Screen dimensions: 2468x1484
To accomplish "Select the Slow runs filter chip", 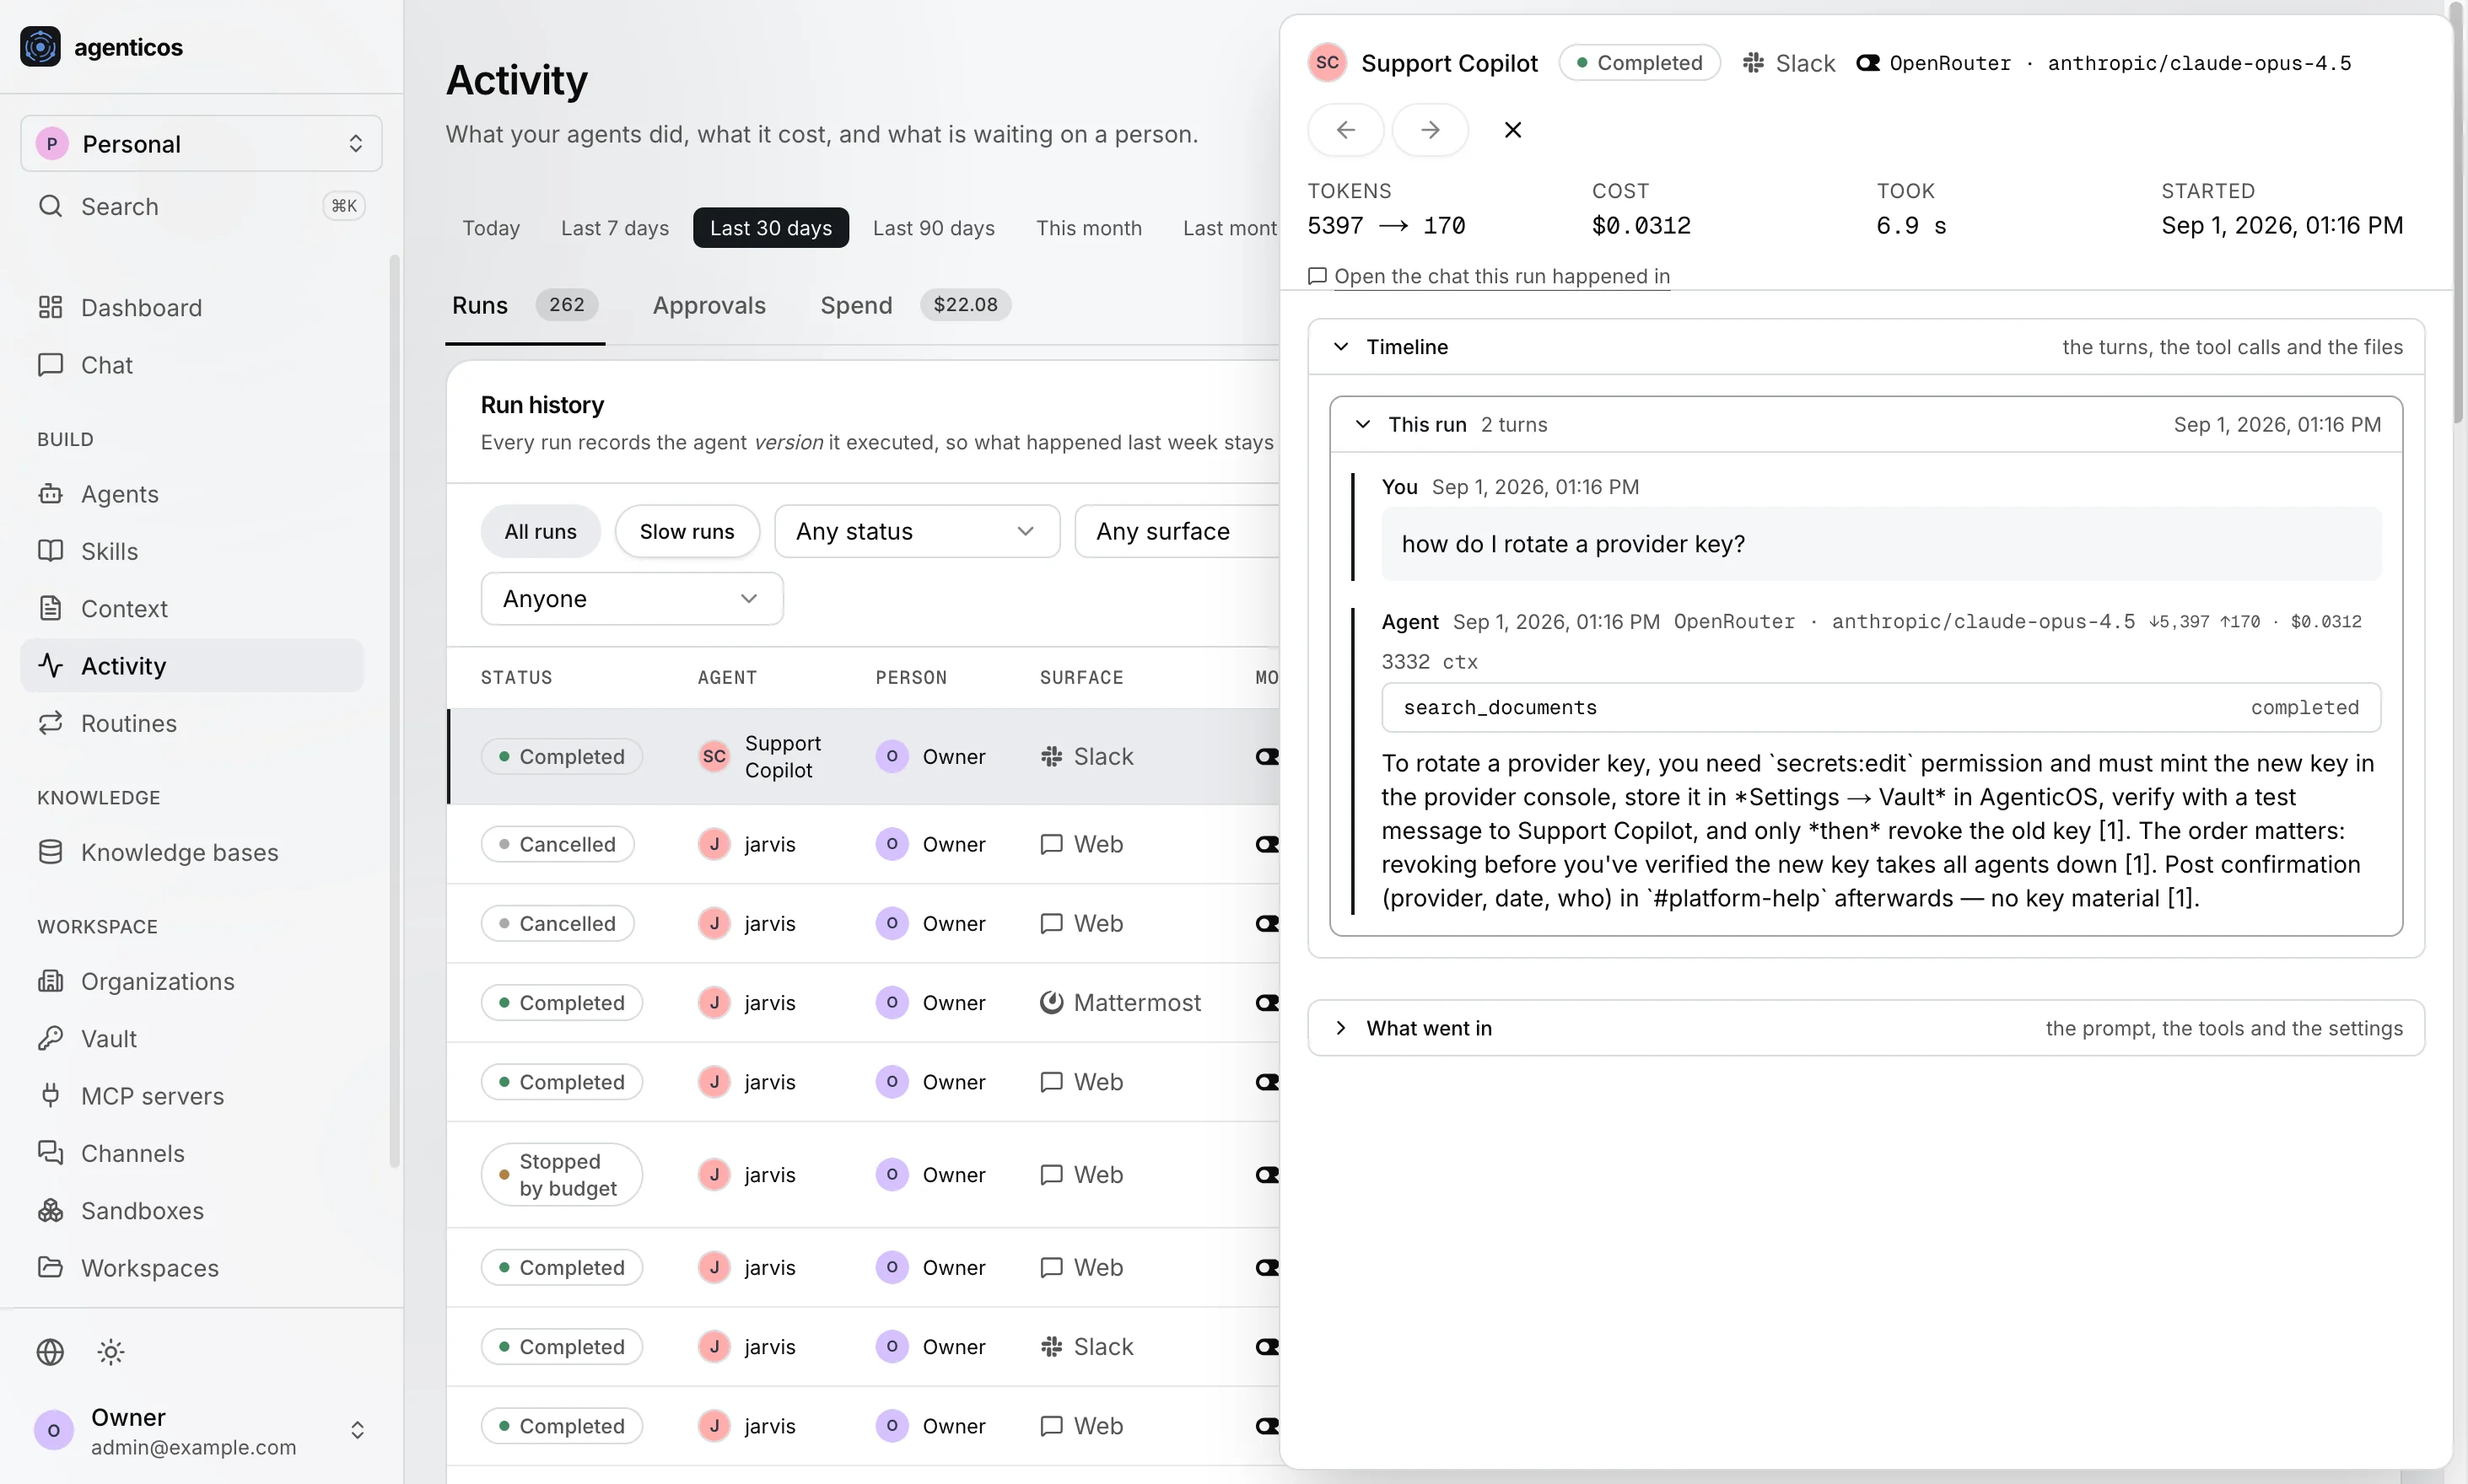I will [687, 531].
